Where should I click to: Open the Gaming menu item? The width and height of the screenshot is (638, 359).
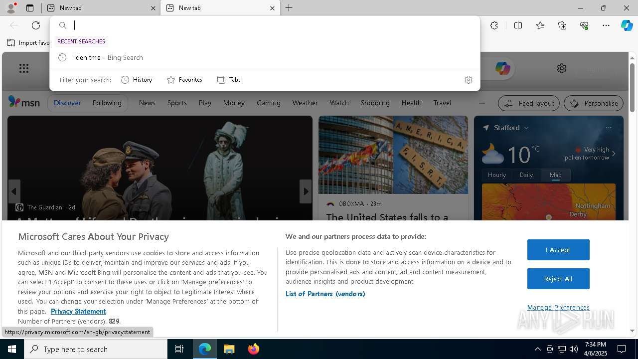click(x=269, y=103)
